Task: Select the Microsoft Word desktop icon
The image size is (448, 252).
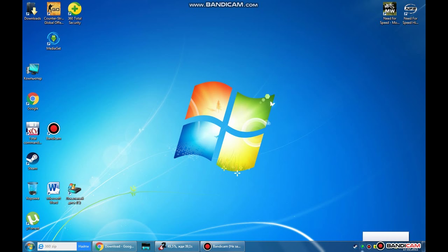Action: 54,193
